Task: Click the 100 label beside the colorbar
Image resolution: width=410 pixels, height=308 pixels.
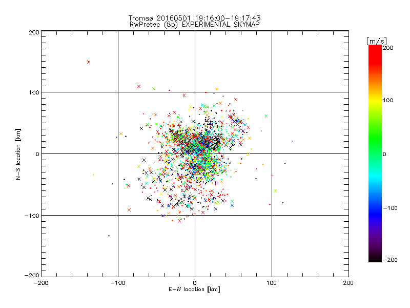Action: tap(388, 100)
